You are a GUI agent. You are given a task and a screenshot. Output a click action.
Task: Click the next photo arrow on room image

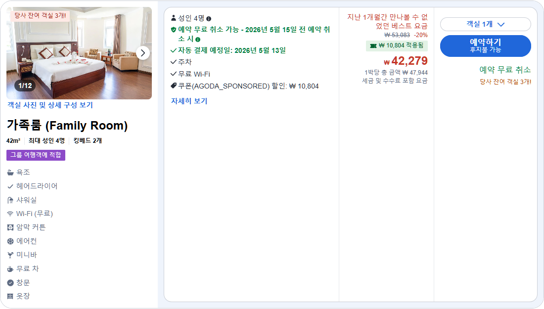[x=143, y=53]
